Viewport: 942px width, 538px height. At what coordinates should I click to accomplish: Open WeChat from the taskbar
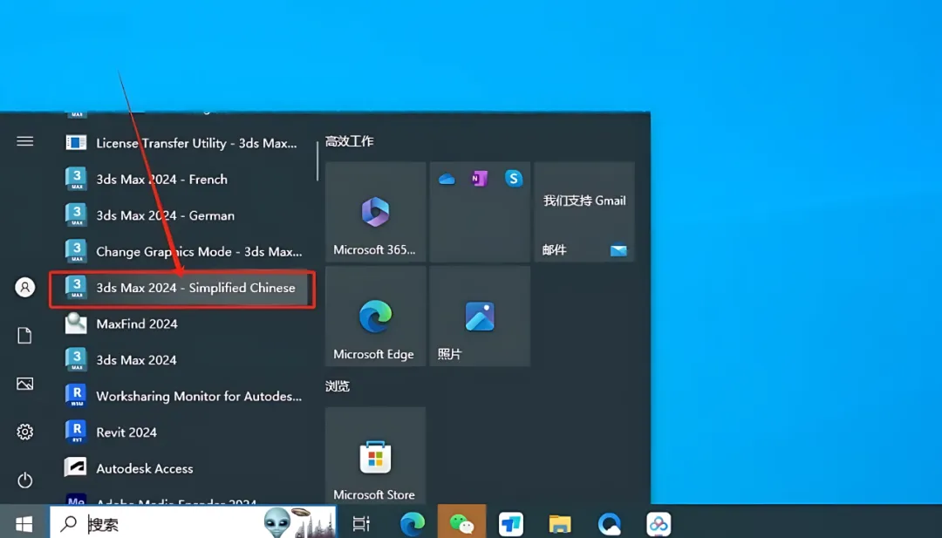click(x=461, y=523)
